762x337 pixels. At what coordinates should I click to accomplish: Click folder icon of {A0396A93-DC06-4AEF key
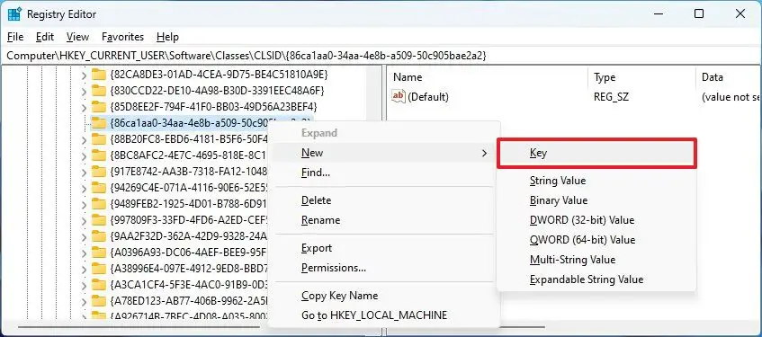pos(99,252)
